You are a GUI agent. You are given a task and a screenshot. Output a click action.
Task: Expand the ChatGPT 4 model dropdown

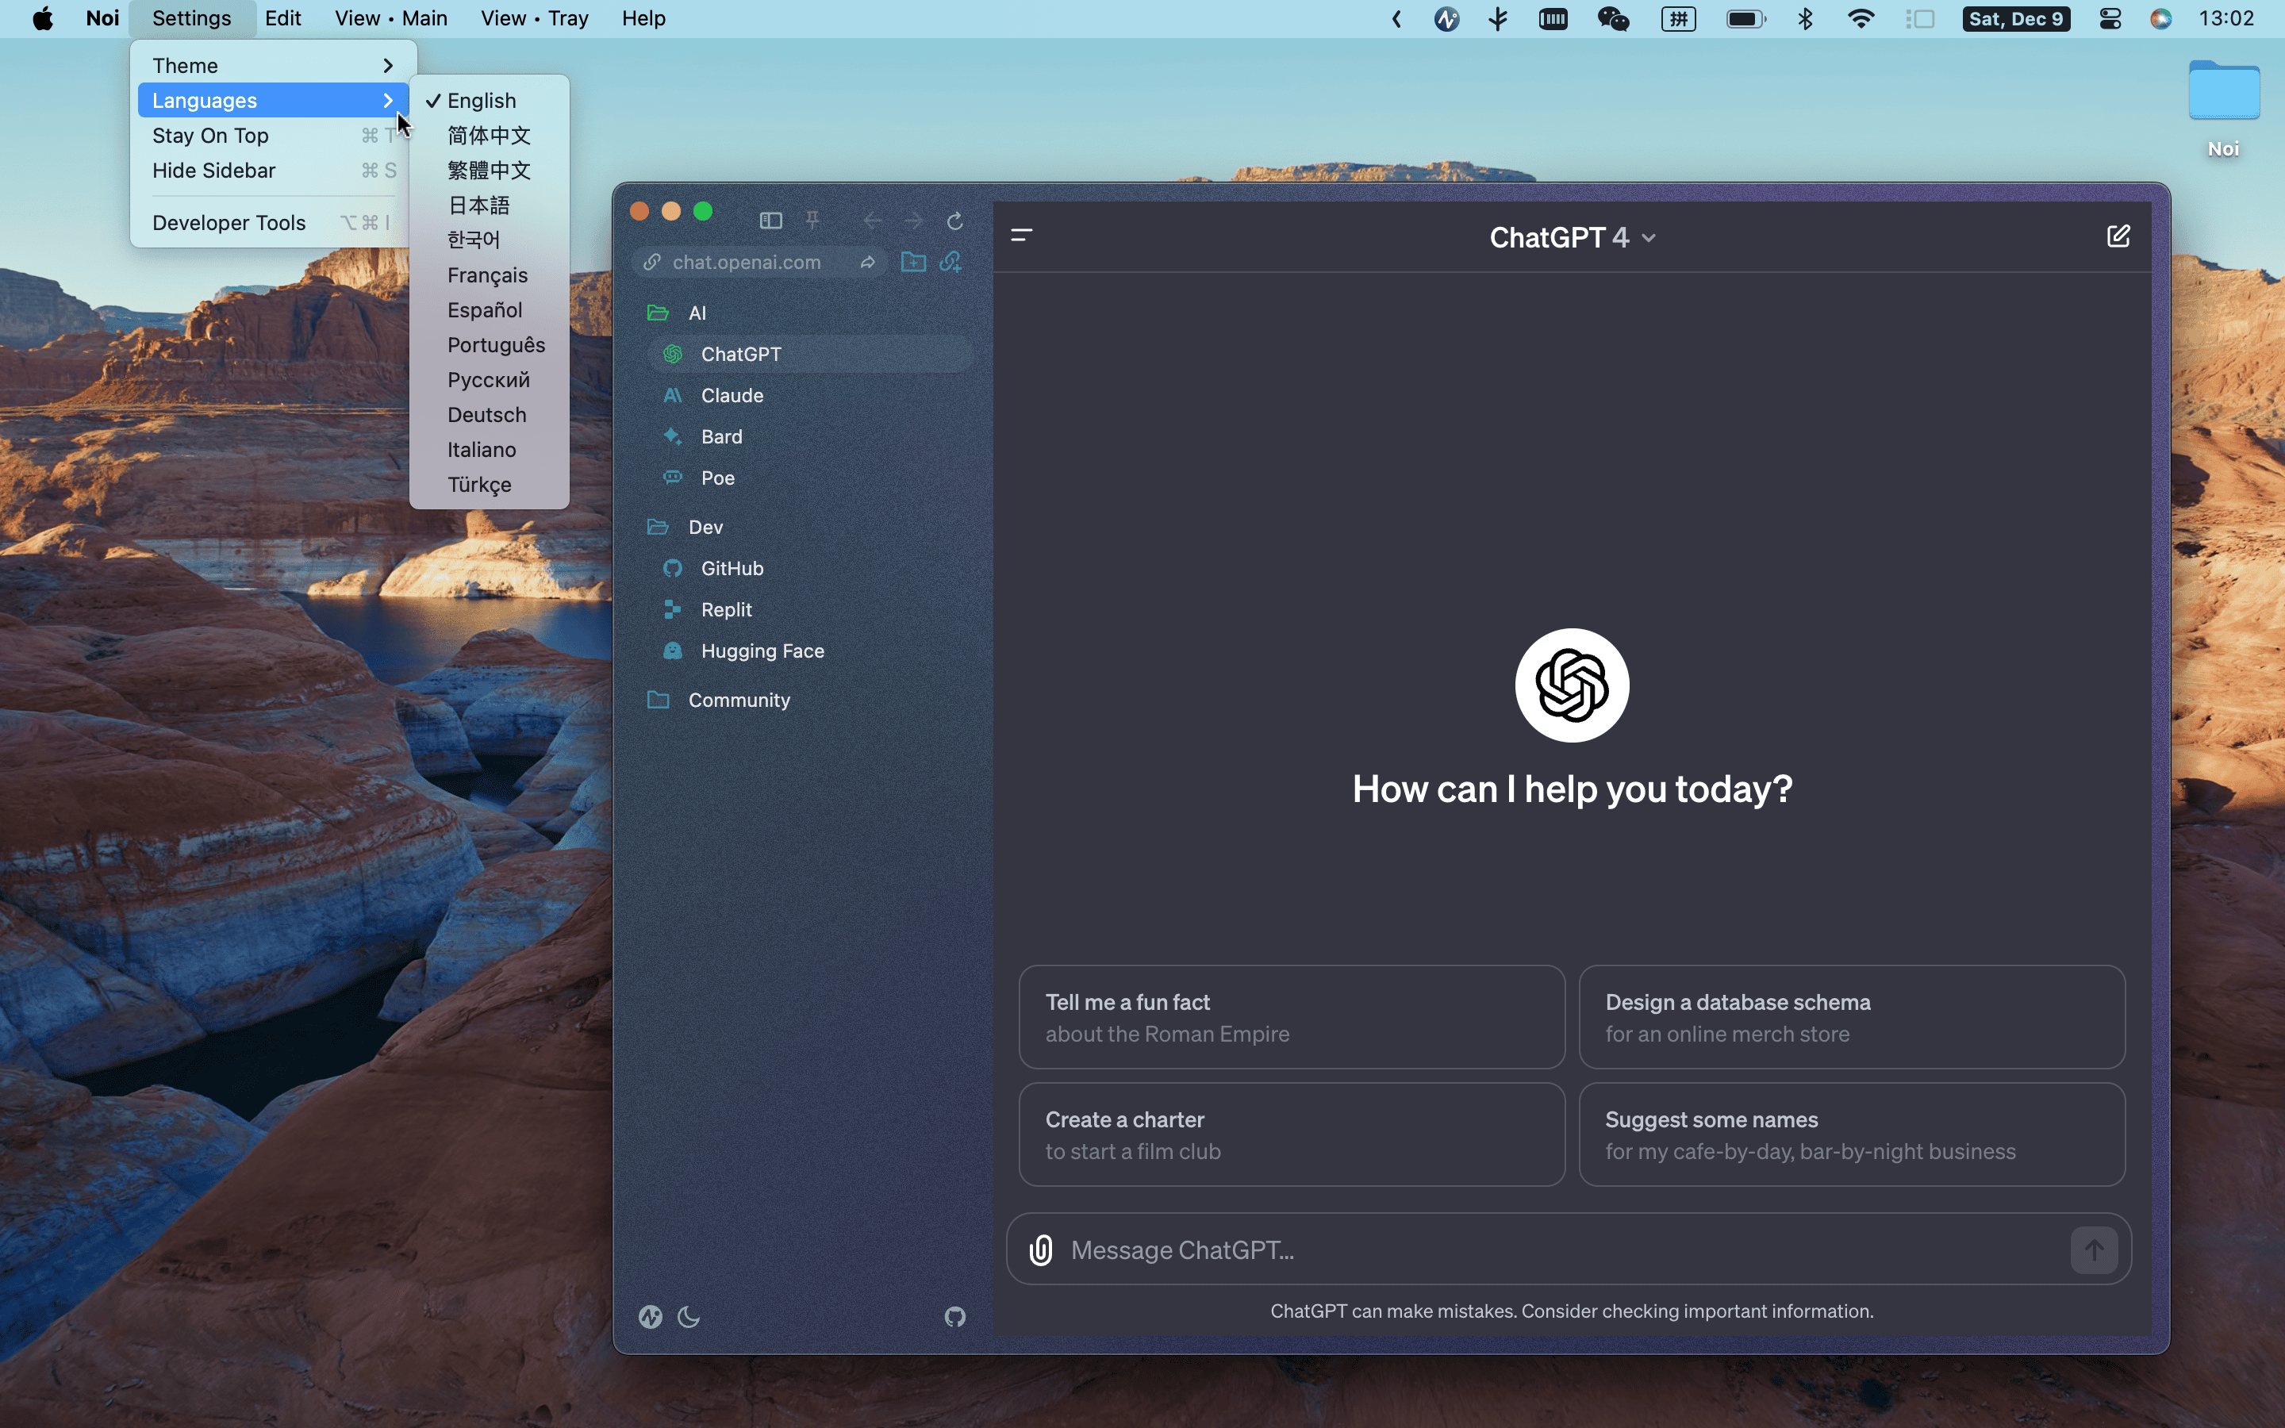tap(1571, 237)
